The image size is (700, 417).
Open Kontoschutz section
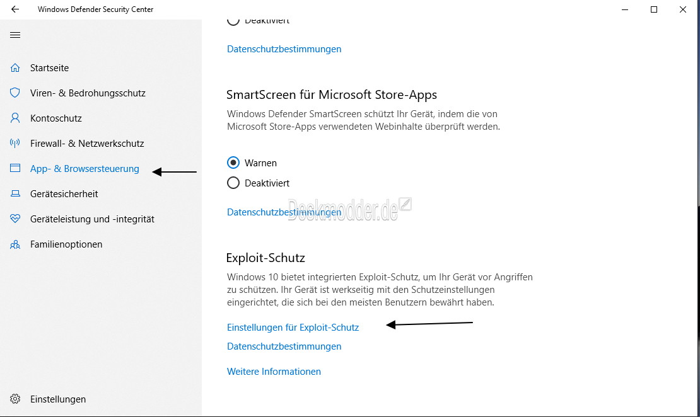tap(56, 118)
